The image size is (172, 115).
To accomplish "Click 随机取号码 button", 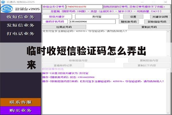I will pos(129,22).
